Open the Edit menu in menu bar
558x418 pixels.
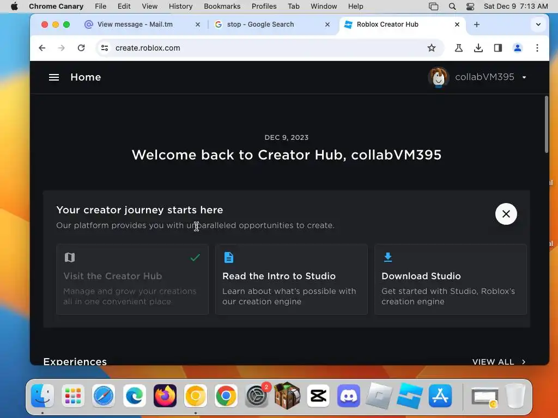124,6
